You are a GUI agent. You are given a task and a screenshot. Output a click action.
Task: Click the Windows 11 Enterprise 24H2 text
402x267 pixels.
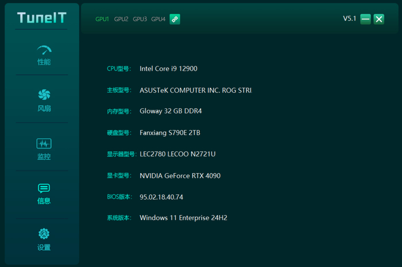pyautogui.click(x=183, y=218)
